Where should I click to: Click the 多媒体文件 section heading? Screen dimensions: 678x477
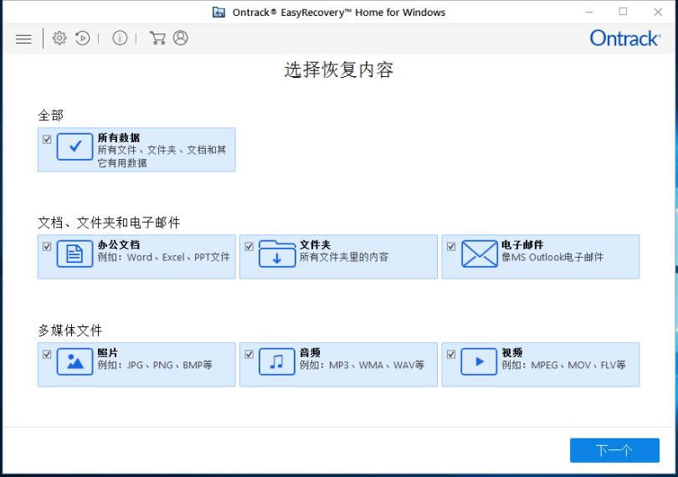click(x=70, y=331)
